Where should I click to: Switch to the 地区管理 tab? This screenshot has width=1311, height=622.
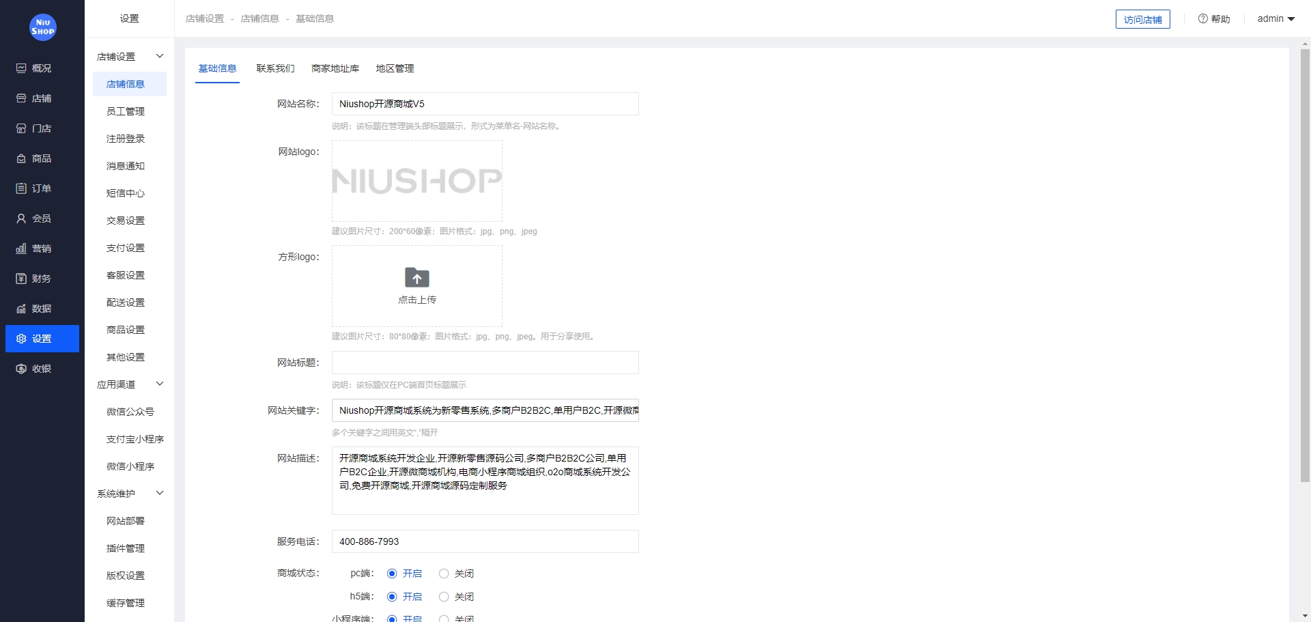395,68
